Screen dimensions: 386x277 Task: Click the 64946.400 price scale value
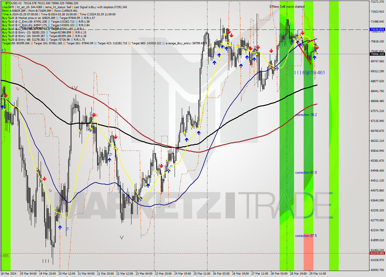[x=377, y=171]
